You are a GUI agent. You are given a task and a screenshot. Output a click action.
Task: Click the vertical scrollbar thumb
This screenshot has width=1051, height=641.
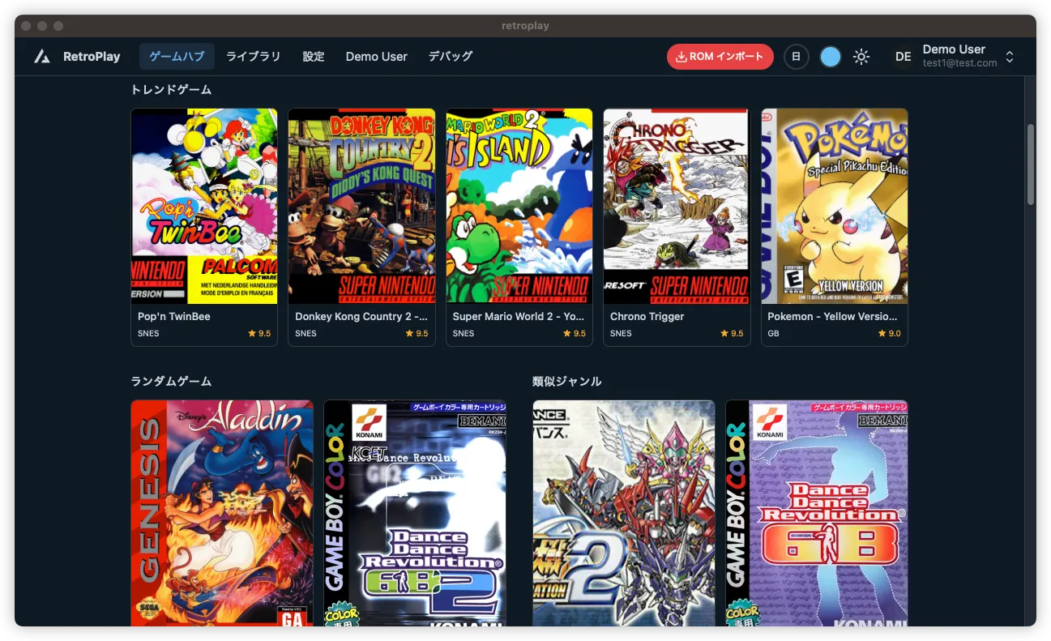[1031, 165]
